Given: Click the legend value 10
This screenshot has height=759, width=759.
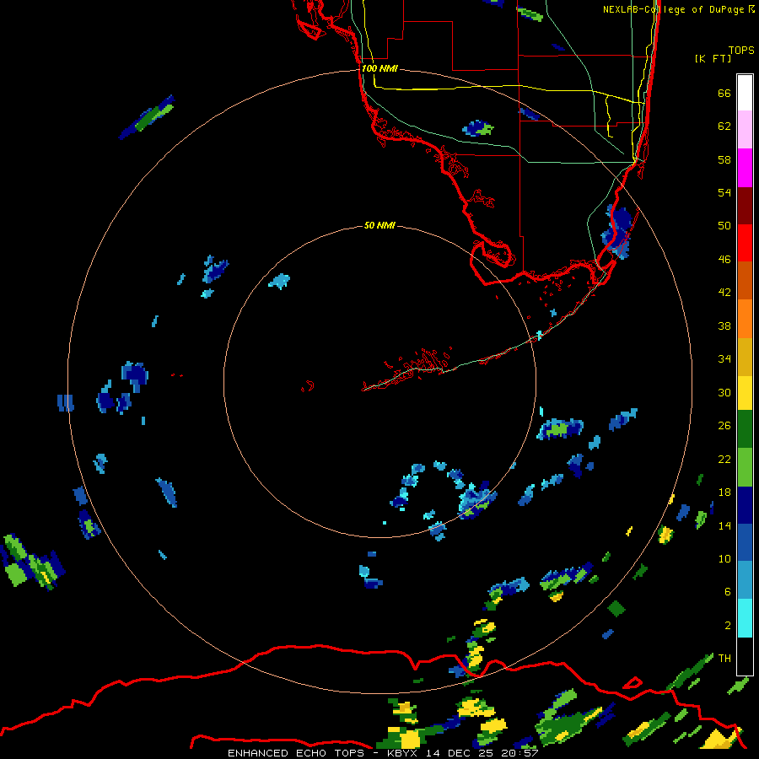Looking at the screenshot, I should tap(724, 558).
